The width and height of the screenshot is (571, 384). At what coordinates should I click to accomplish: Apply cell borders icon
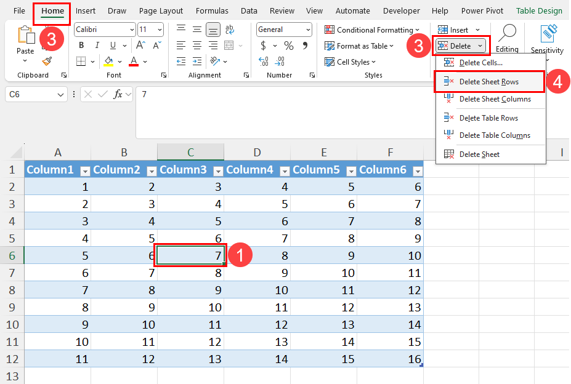[81, 61]
